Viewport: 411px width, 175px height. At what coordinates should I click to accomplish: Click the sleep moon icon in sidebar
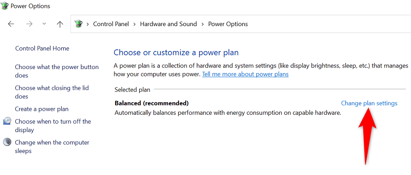(x=7, y=142)
